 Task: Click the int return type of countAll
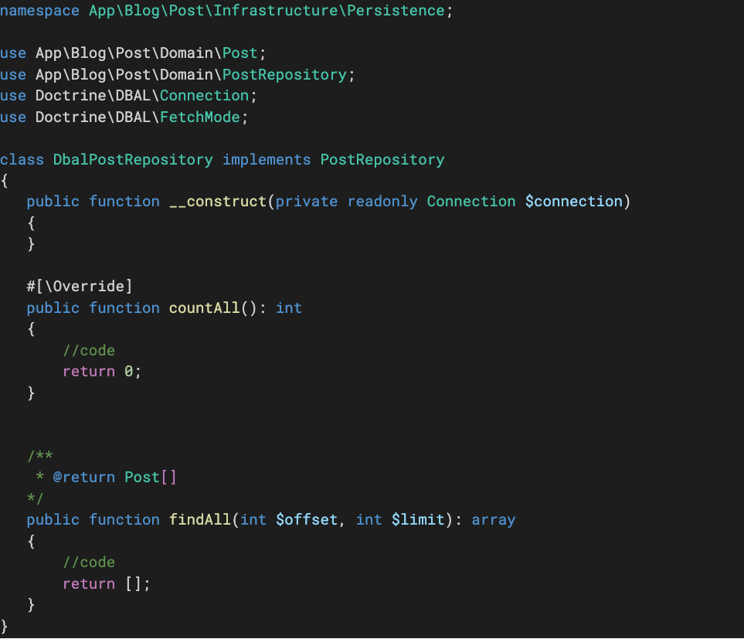pos(289,308)
